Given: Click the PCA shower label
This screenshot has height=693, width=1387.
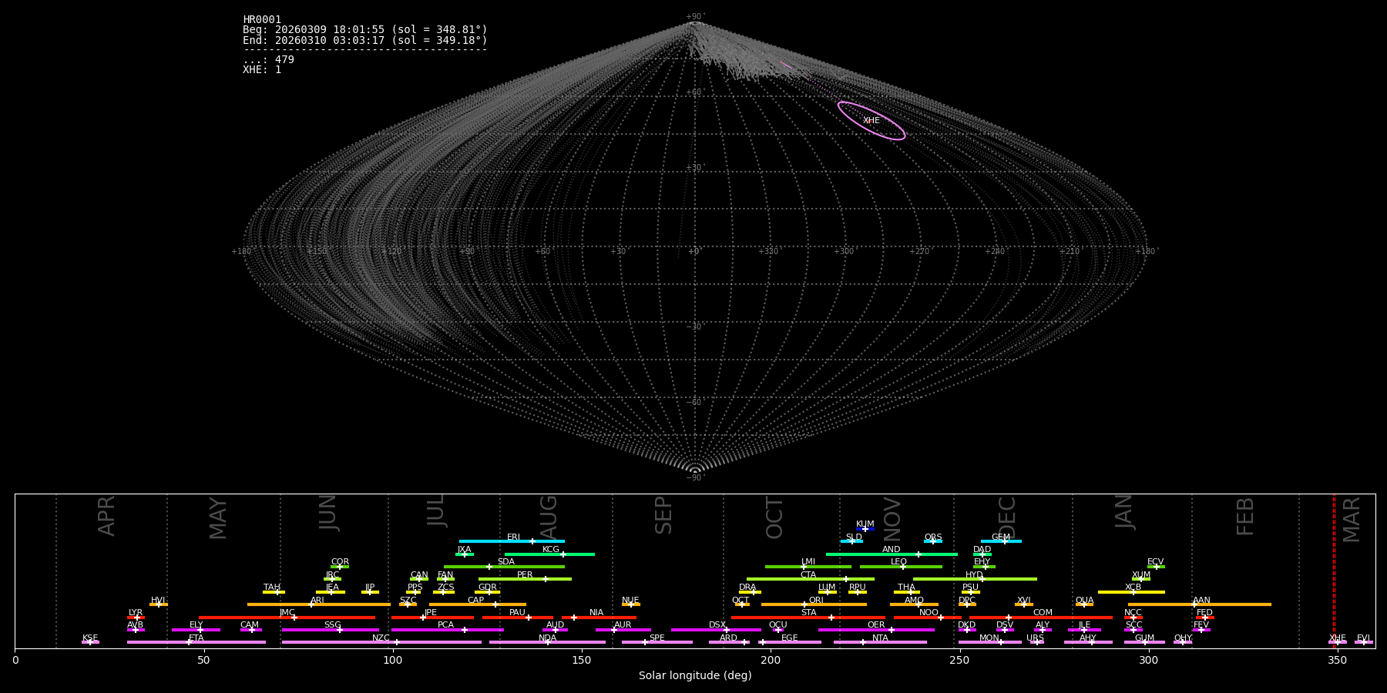Looking at the screenshot, I should tap(445, 625).
